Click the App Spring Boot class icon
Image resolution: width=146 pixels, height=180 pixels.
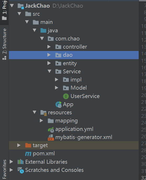coord(58,105)
